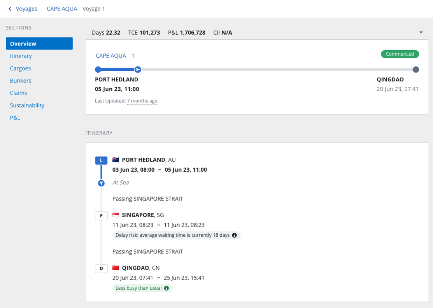Click the vessel position arrow on progress bar
Viewport: 433px width, 308px height.
(138, 70)
